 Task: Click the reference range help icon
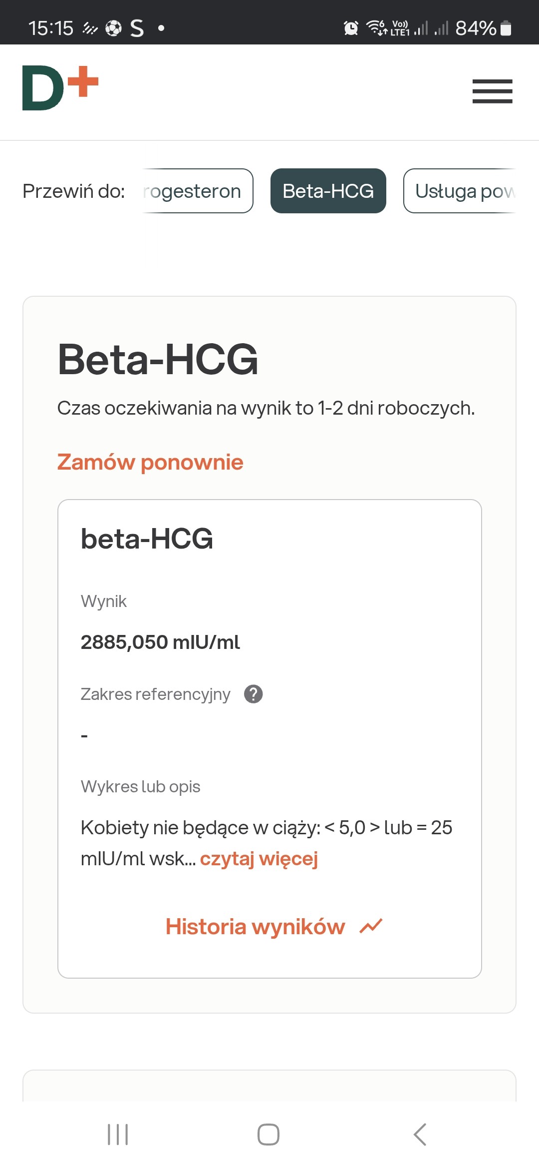coord(254,694)
